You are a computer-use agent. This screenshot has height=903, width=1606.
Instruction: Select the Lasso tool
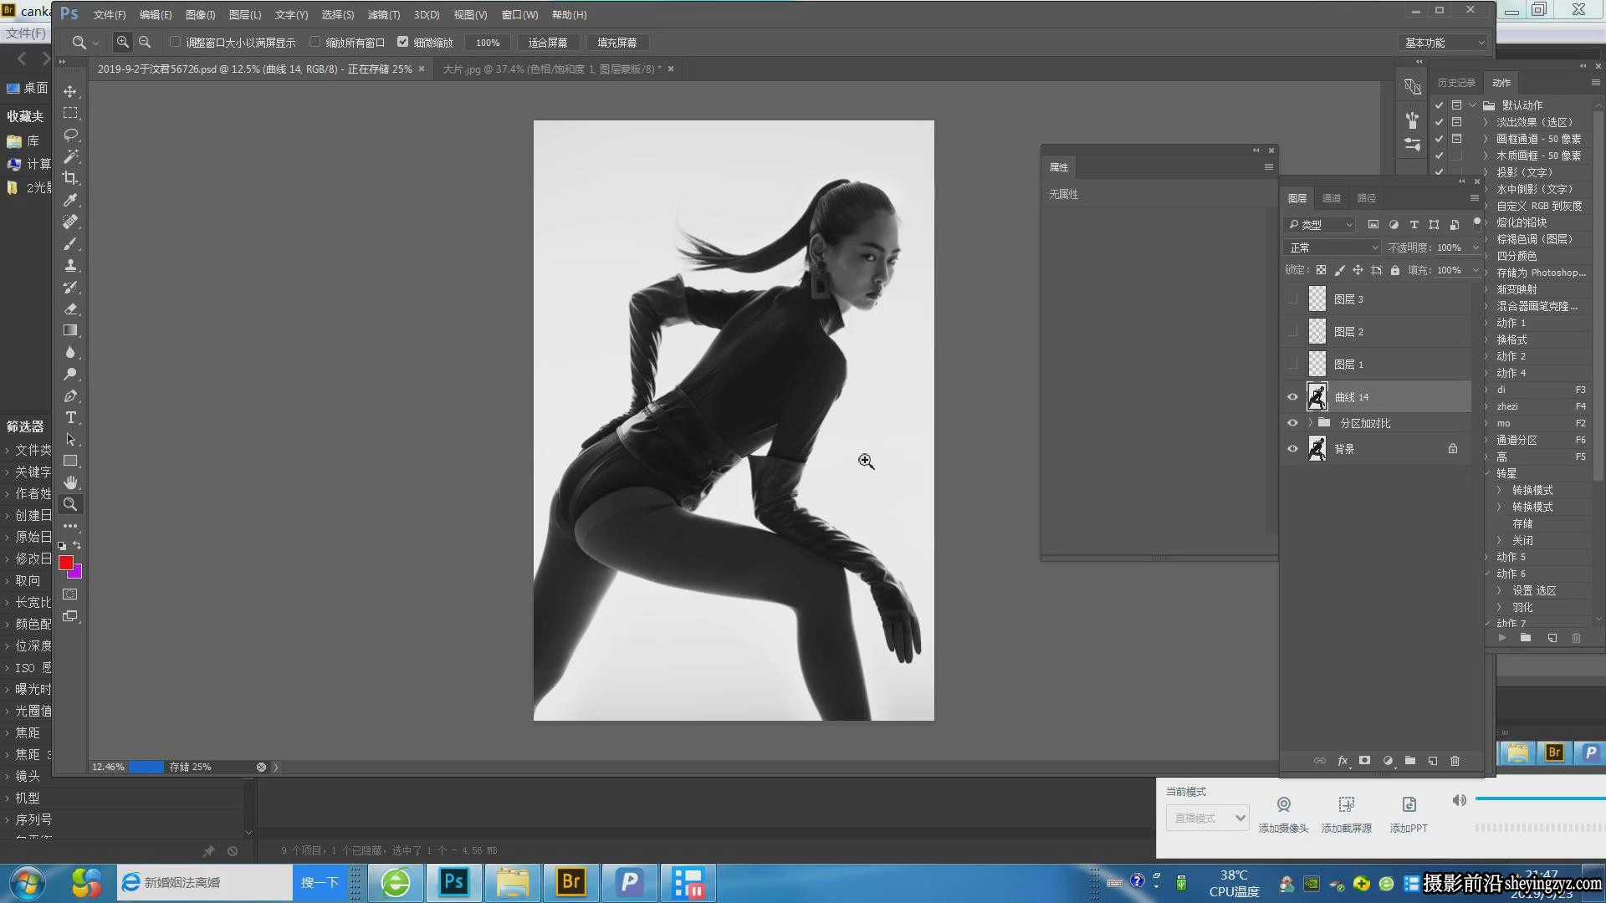(x=70, y=135)
